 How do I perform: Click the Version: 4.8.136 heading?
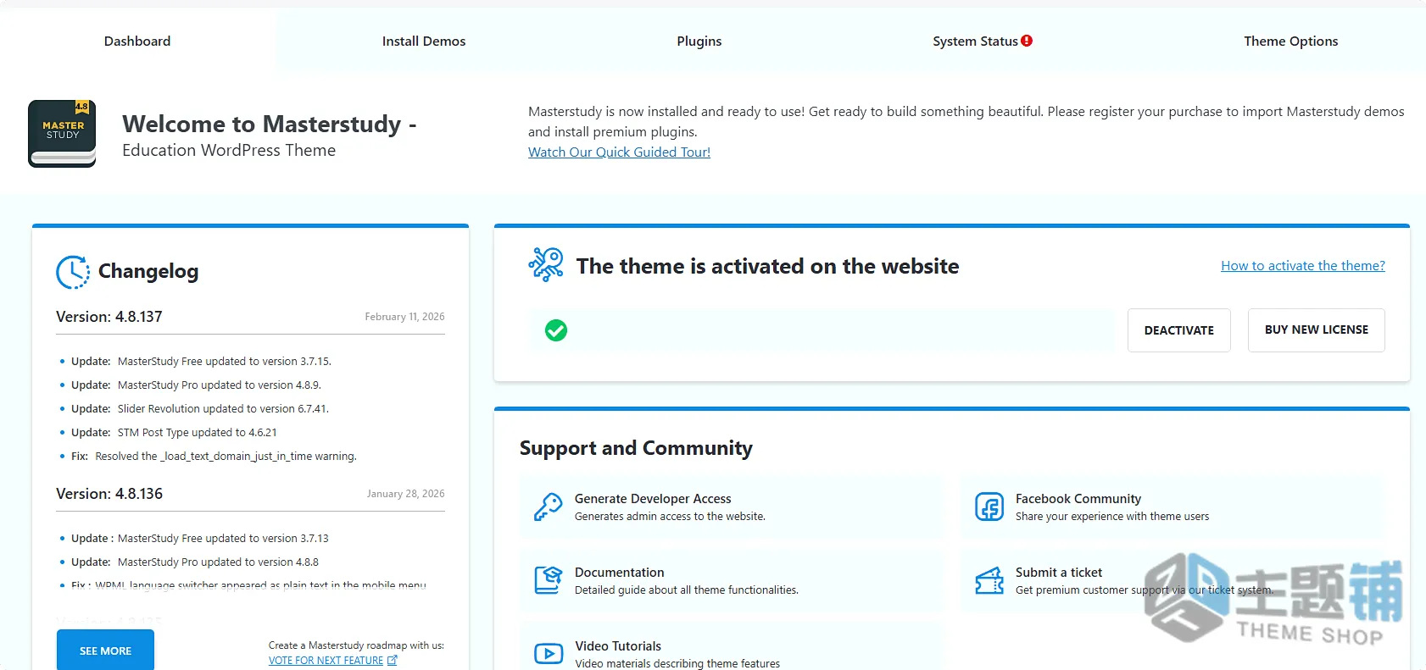pos(109,494)
